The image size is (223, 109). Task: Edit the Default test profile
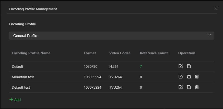coord(181,87)
